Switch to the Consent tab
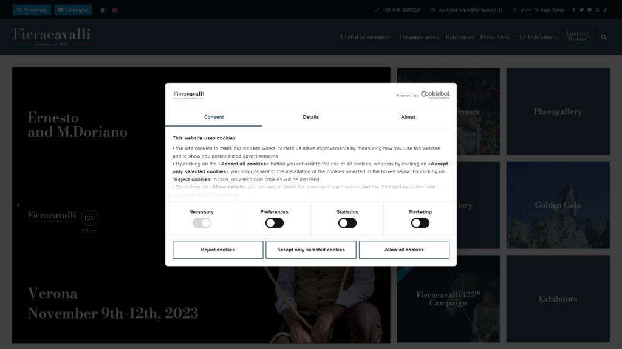 click(x=214, y=117)
